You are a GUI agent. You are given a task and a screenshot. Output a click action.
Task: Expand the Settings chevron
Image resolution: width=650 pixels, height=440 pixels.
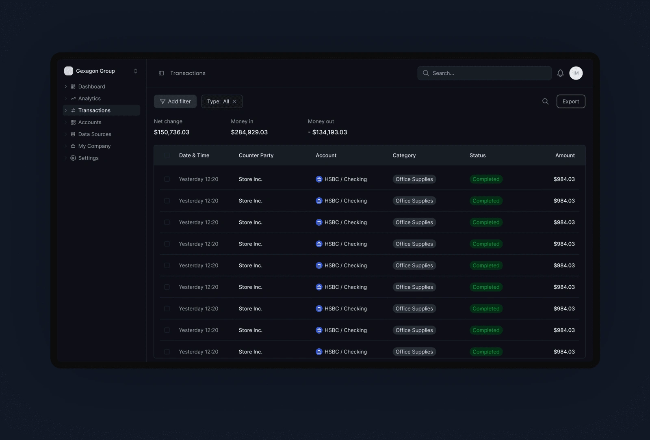(x=66, y=158)
